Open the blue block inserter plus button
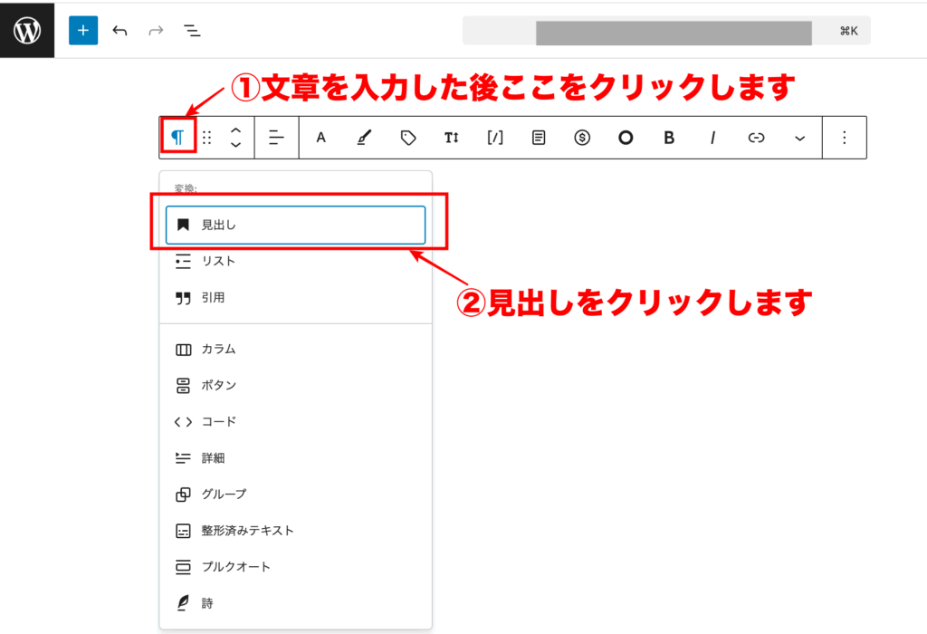The width and height of the screenshot is (927, 634). [x=83, y=30]
